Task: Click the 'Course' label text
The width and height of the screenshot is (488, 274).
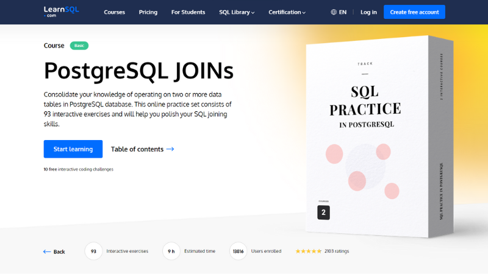Action: point(54,46)
